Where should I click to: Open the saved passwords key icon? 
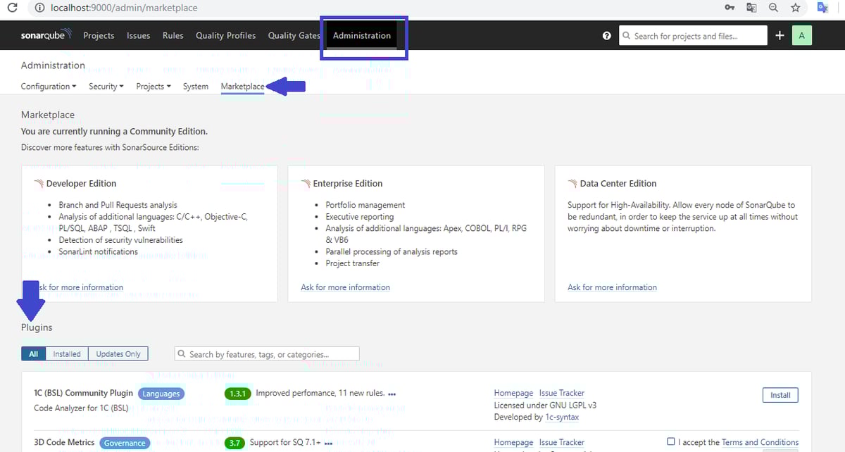pos(730,8)
